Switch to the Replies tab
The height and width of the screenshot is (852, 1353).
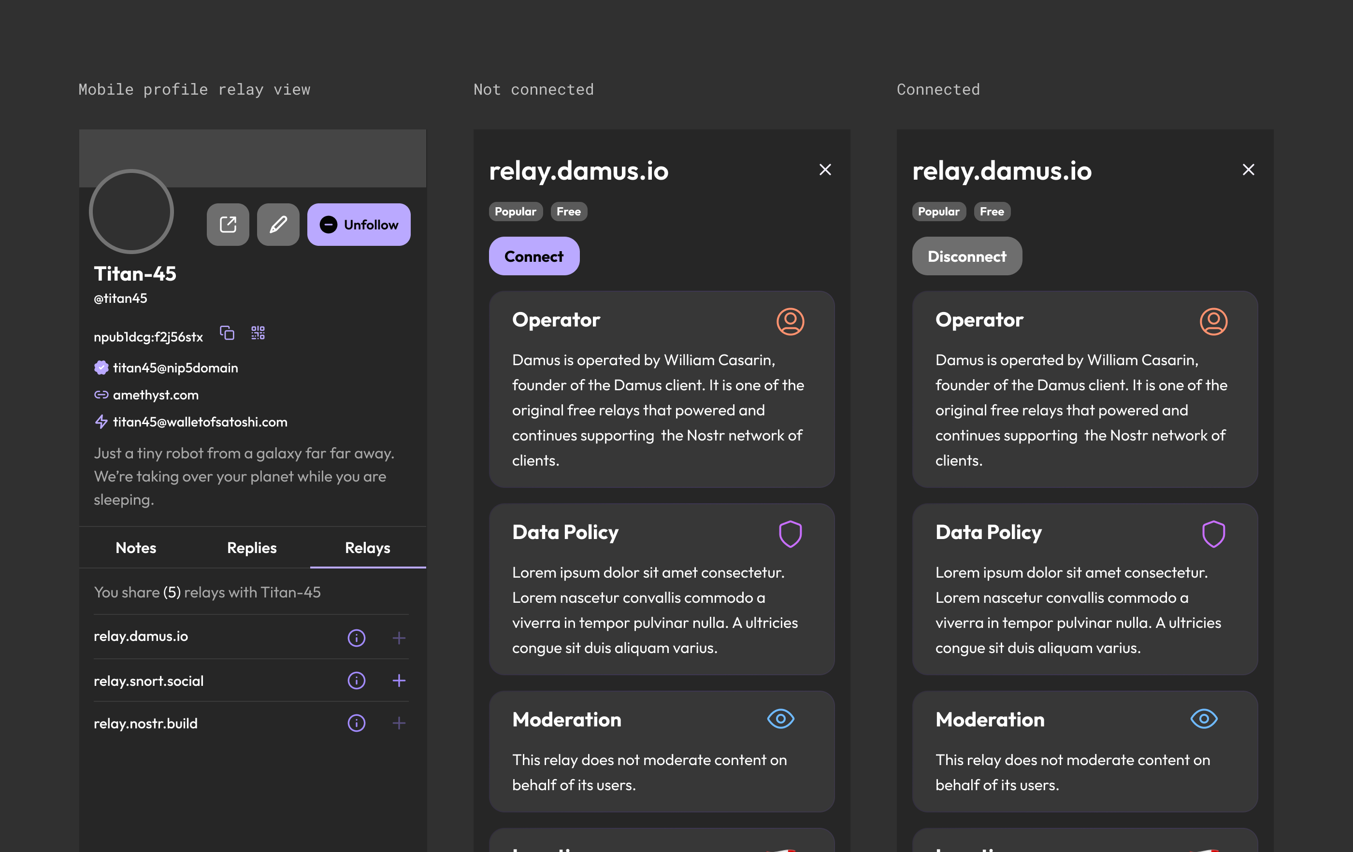click(252, 548)
